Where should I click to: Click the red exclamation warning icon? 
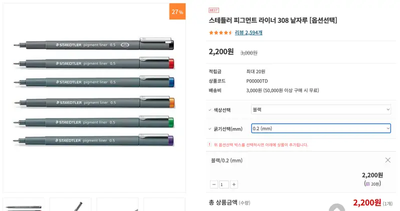pos(210,145)
